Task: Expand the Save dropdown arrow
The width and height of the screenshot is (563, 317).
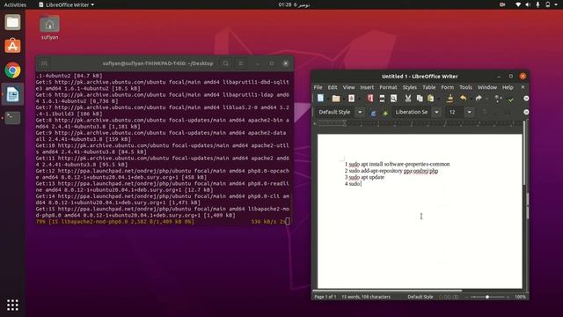Action: 359,99
